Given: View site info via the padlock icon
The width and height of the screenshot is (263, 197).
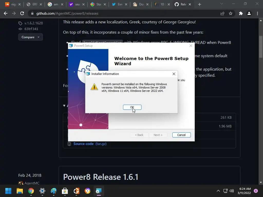Looking at the screenshot, I should [32, 13].
